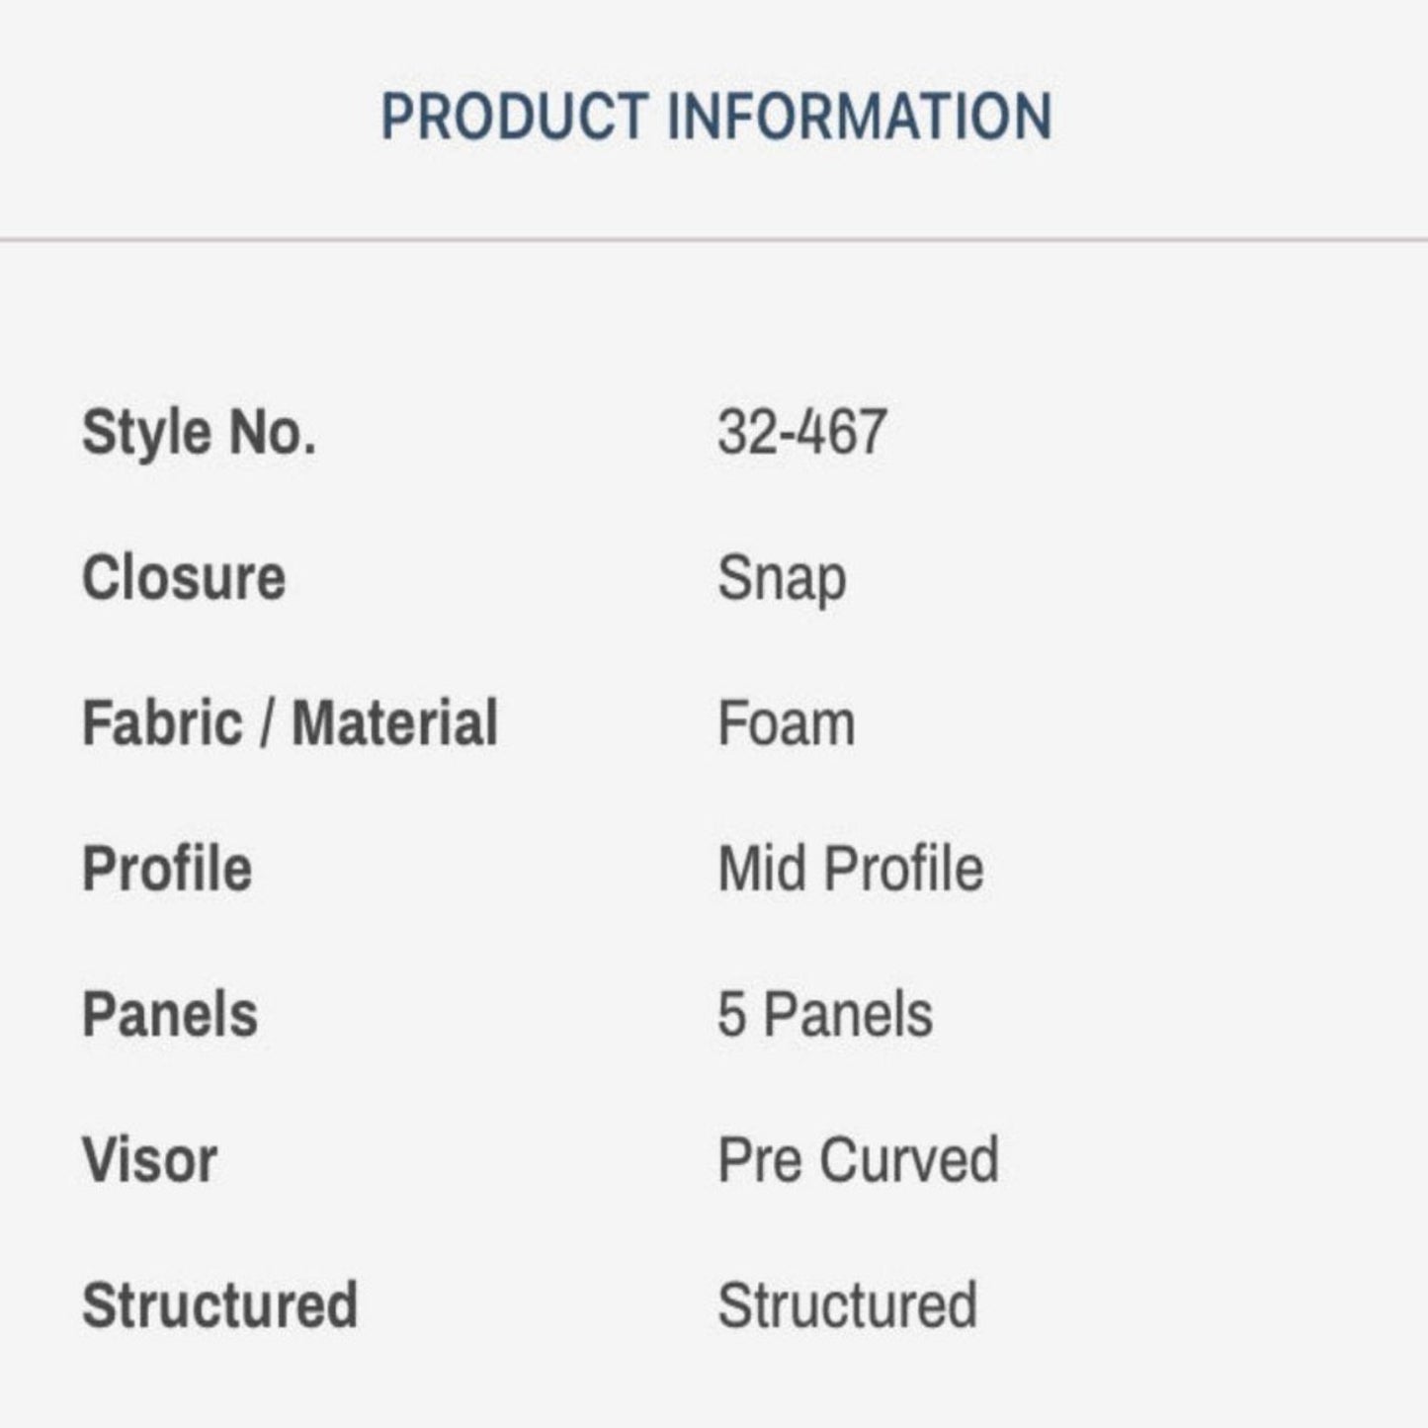This screenshot has width=1428, height=1428.
Task: Click the divider line under heading
Action: click(714, 239)
